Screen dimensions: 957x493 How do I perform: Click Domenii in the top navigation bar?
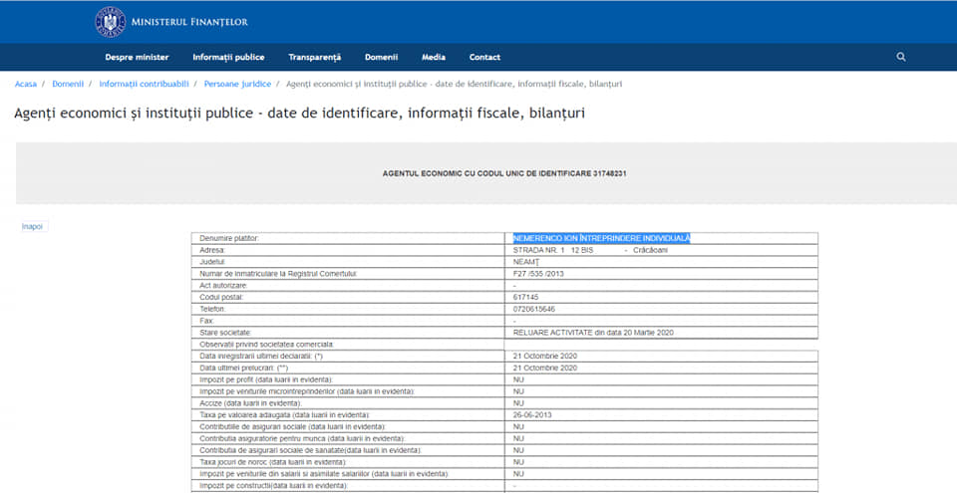381,57
